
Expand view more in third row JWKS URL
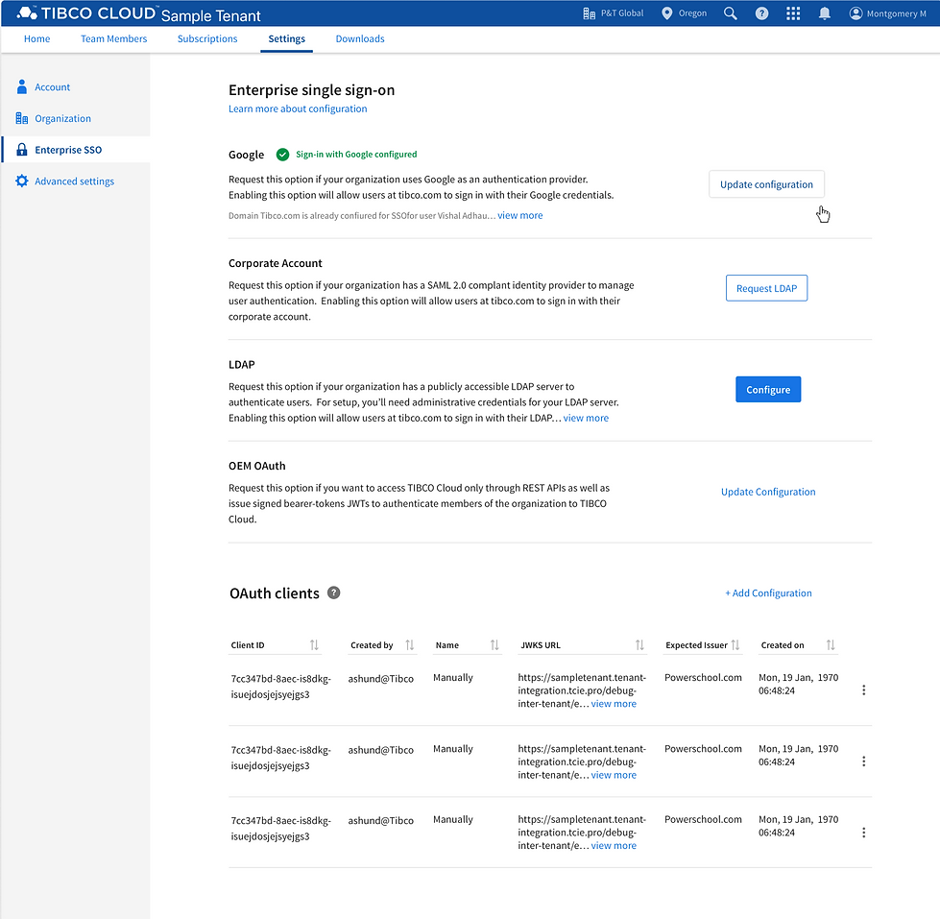pyautogui.click(x=614, y=846)
